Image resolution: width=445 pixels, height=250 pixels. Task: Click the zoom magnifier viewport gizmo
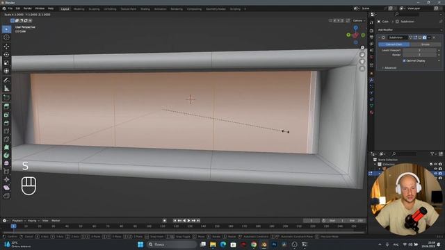pos(362,48)
